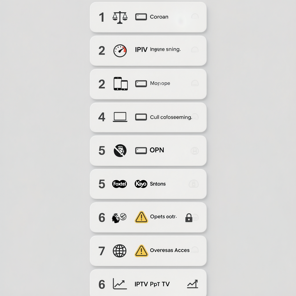
Task: Click the rising trend arrow icon in last row
Action: coord(193,284)
